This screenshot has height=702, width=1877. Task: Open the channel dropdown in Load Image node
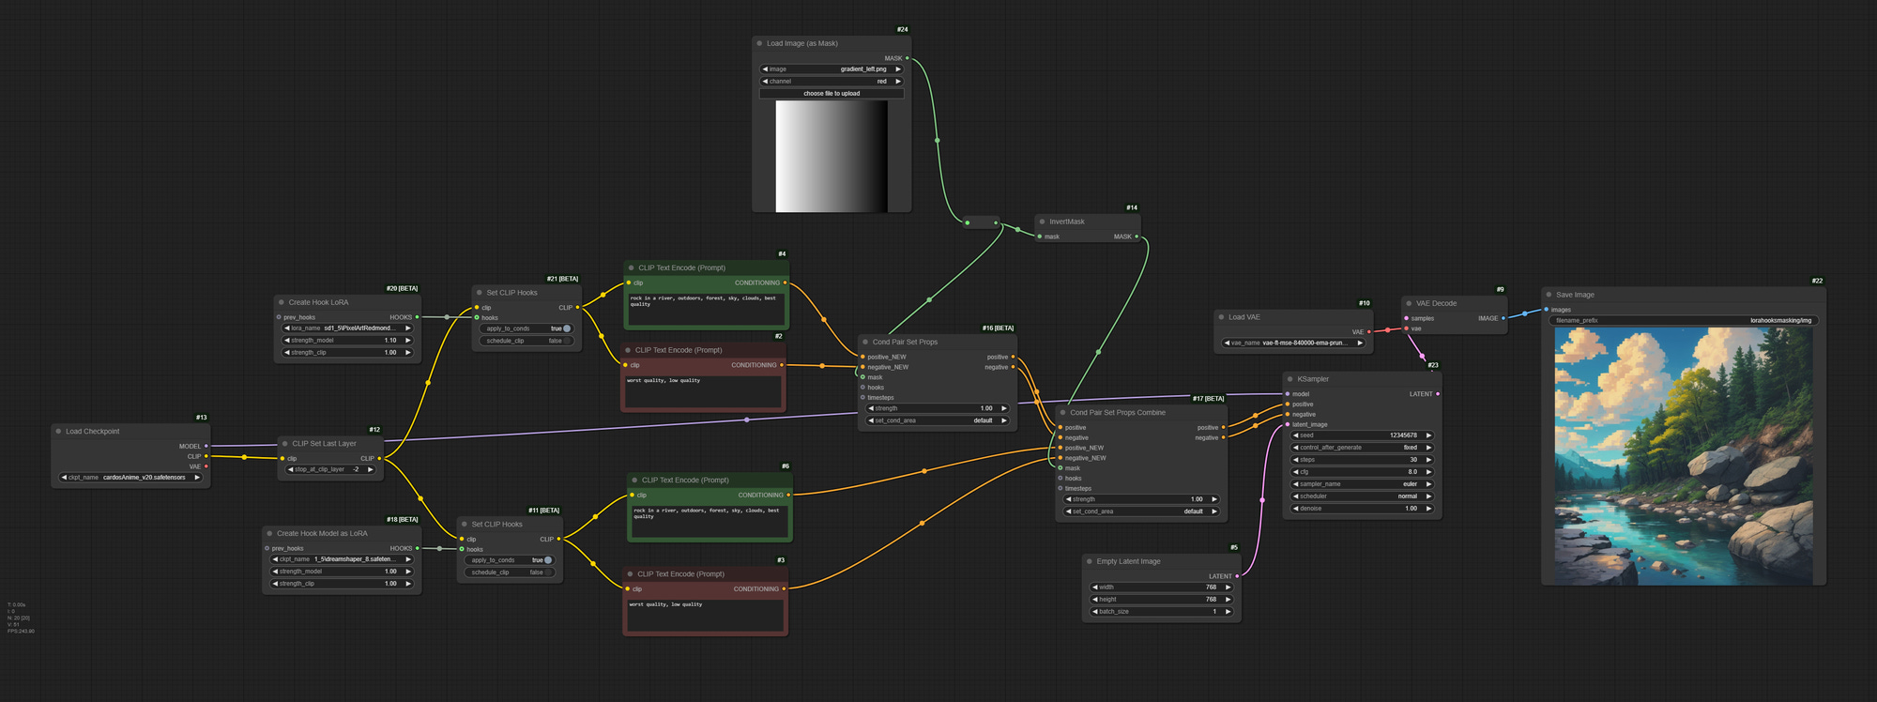[x=832, y=82]
